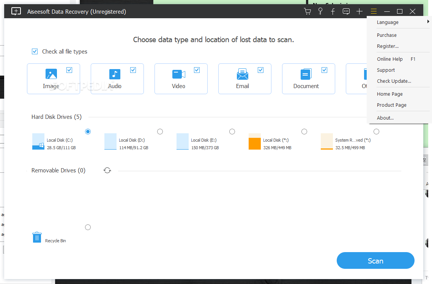This screenshot has height=284, width=432.
Task: Select the Local Disk (C:) radio button
Action: (88, 132)
